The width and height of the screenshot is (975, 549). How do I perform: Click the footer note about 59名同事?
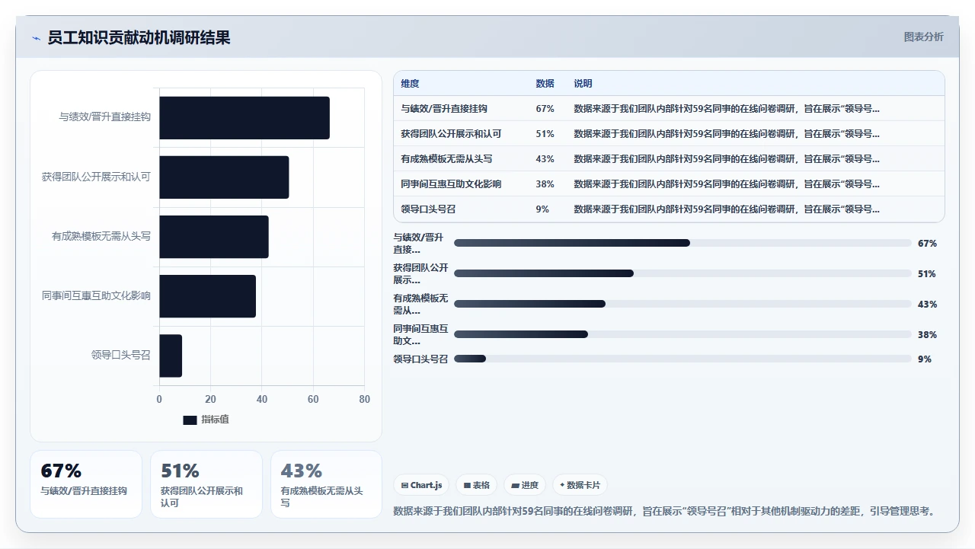[664, 511]
